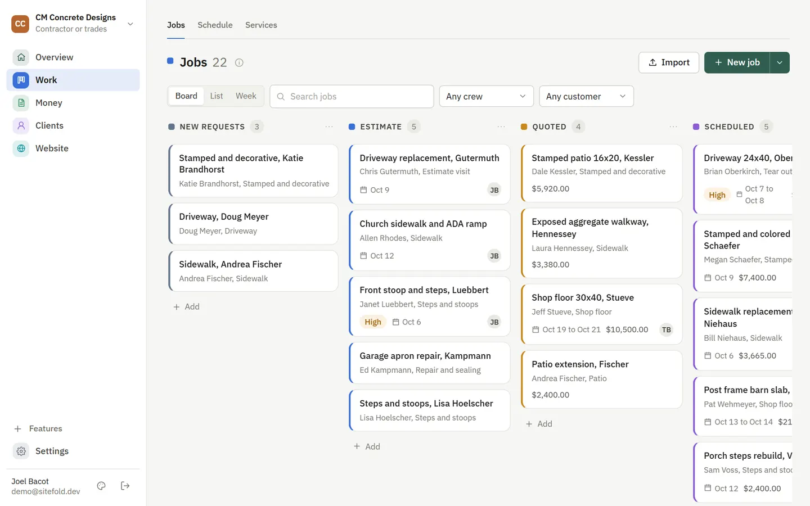Screen dimensions: 810x506
Task: Click JB avatar on Driveway replacement, Gutermuth card
Action: pos(494,190)
